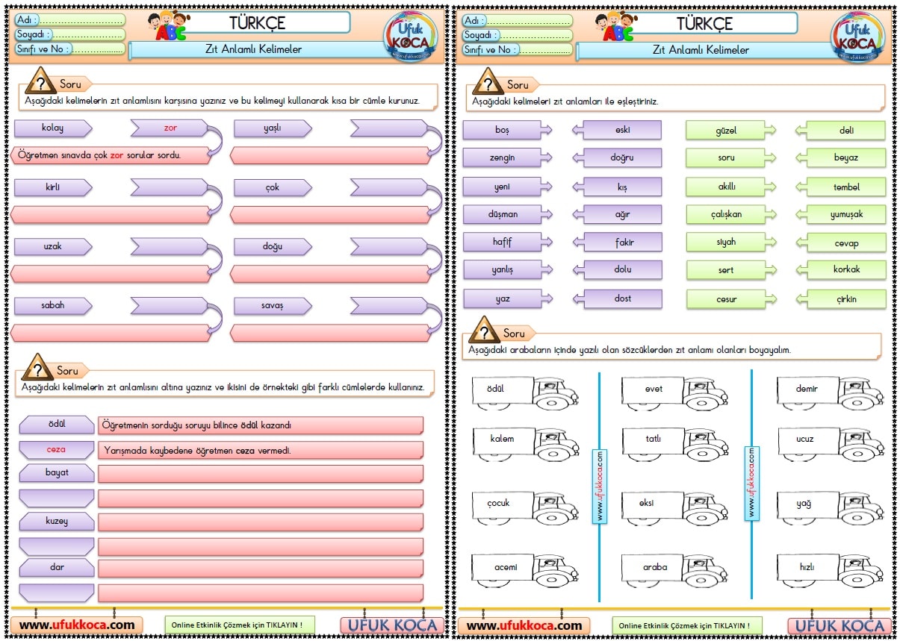Click 'Online Etkinlik Çözmek için TIKLAYIN' on the right page
Screen dimensions: 900x641
[687, 625]
